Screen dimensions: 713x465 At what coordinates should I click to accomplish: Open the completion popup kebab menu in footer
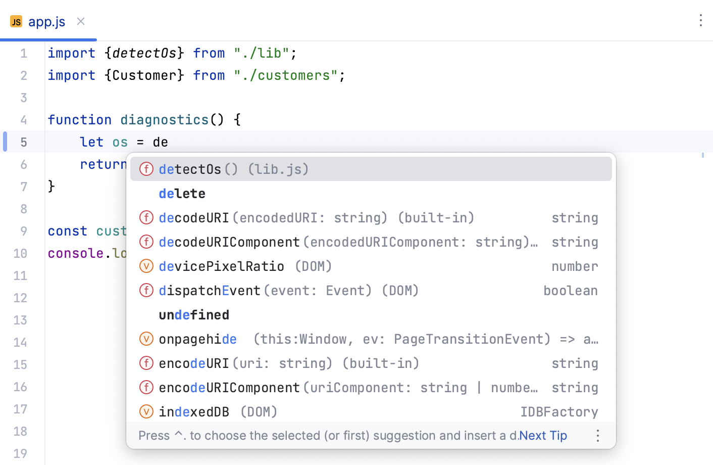[598, 435]
